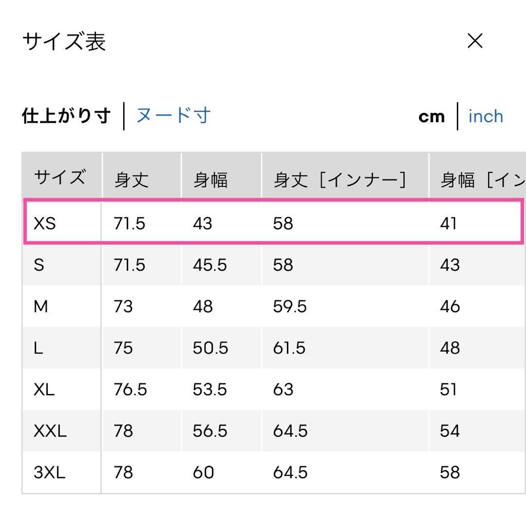Viewport: 526px width, 526px height.
Task: Select cm as the unit
Action: (x=432, y=117)
